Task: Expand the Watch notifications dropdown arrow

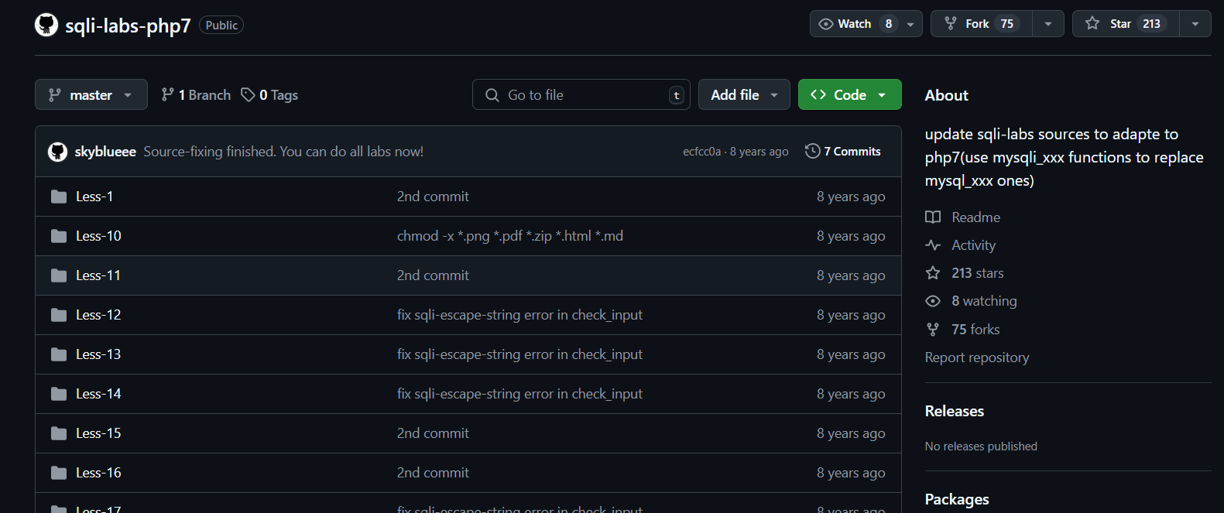Action: pyautogui.click(x=910, y=24)
